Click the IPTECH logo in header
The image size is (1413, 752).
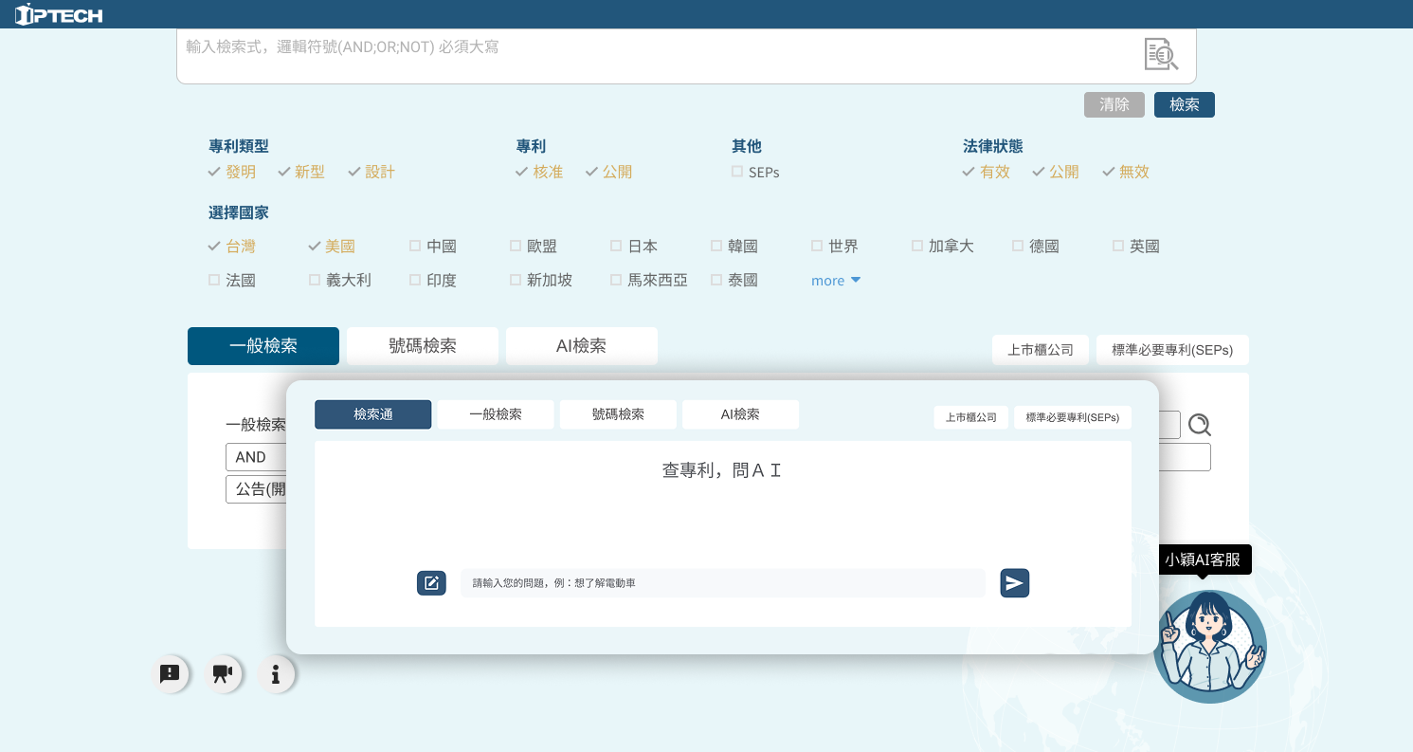59,14
